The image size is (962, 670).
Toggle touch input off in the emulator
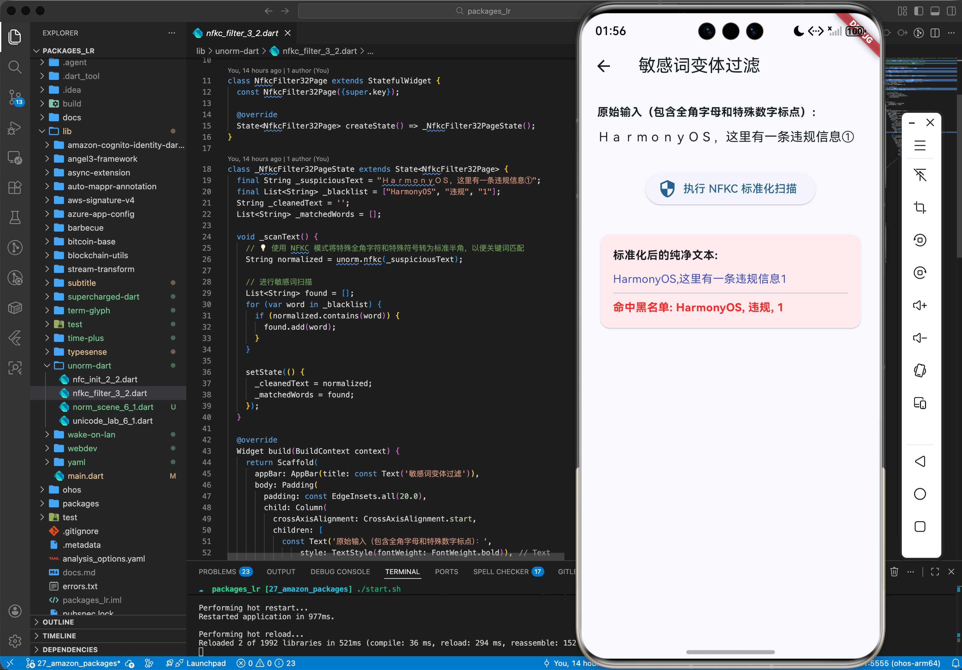921,175
